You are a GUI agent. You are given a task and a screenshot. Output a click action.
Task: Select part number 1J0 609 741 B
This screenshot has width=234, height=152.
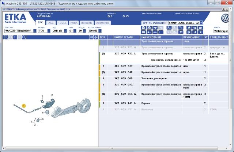[125, 103]
